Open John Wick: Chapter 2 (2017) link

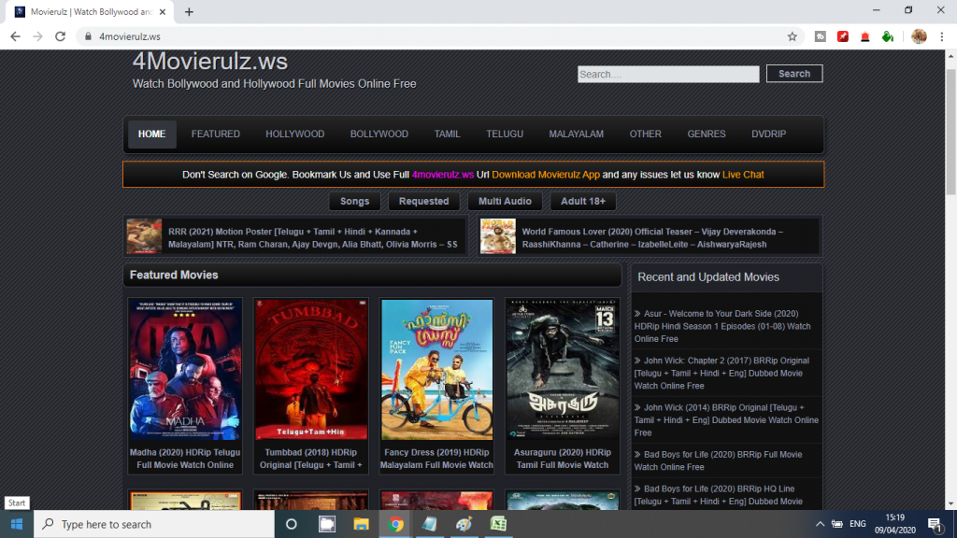721,374
